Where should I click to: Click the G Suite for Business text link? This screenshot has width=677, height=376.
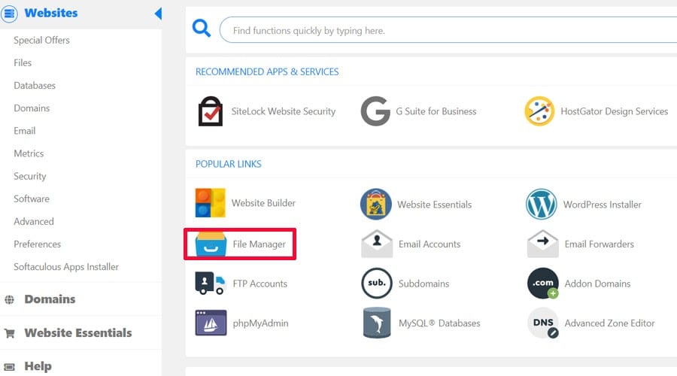click(x=436, y=111)
